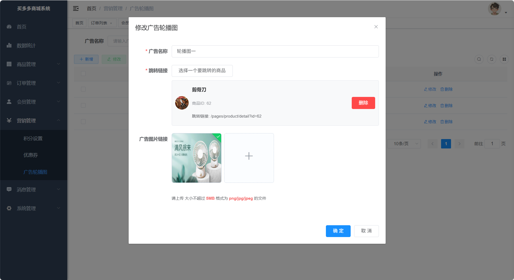This screenshot has width=514, height=280.
Task: Toggle the select-all checkbox in table header
Action: [x=83, y=74]
